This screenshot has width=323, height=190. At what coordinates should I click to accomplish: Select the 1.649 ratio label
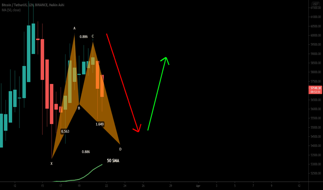point(100,124)
